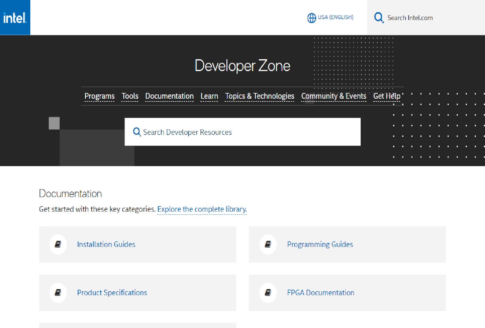Open the Programs menu
Image resolution: width=485 pixels, height=328 pixels.
point(99,96)
